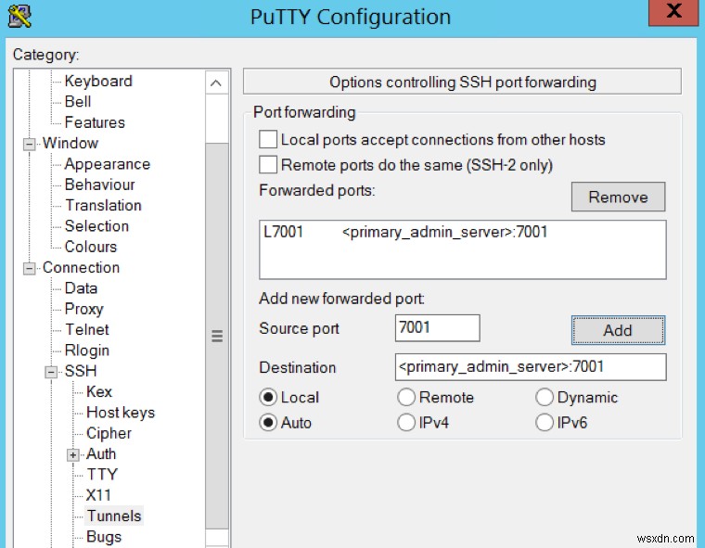Select the Window category
Screen dimensions: 705x548
(x=70, y=143)
